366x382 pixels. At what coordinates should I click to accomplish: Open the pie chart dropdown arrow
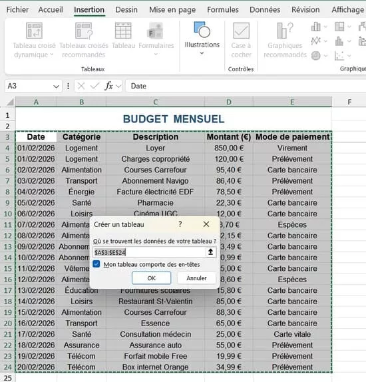325,56
